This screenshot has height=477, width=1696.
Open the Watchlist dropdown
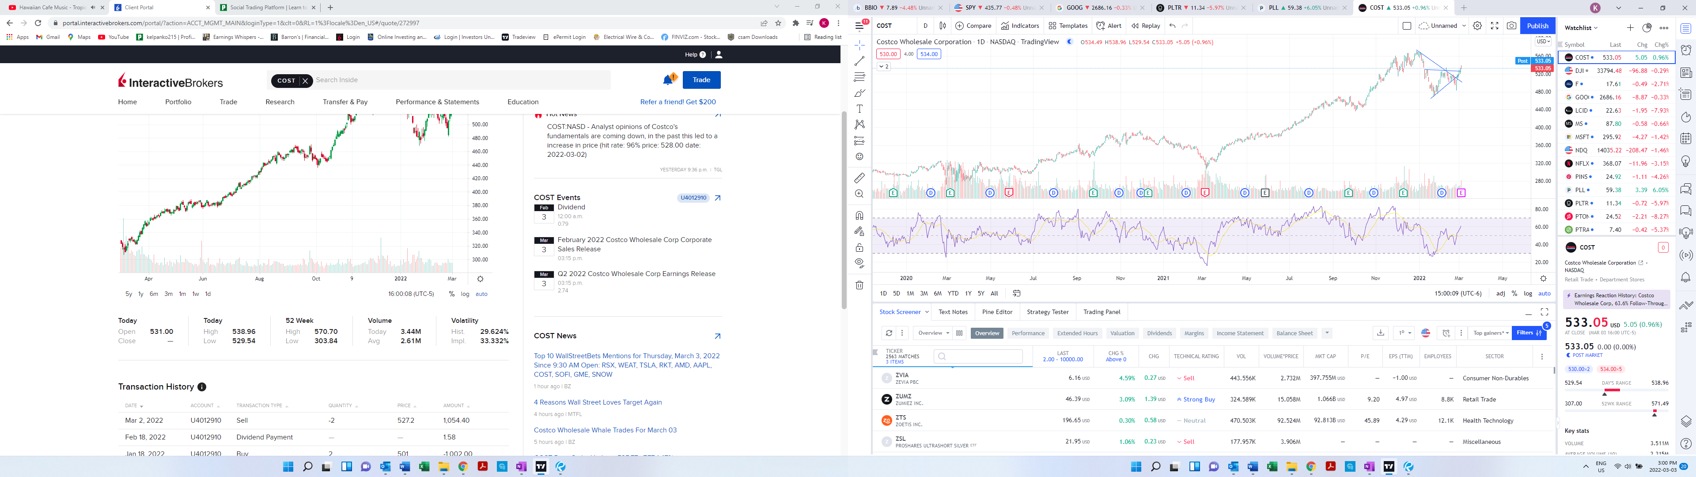[1582, 28]
